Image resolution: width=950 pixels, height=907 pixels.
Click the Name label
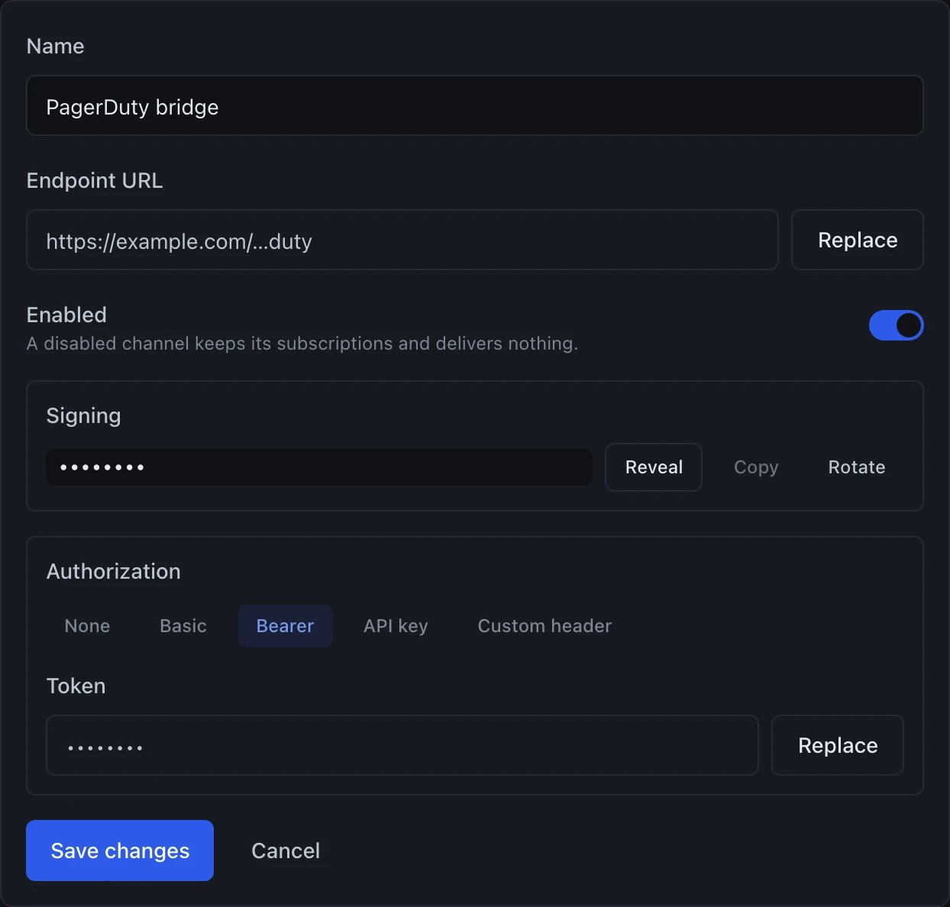55,46
